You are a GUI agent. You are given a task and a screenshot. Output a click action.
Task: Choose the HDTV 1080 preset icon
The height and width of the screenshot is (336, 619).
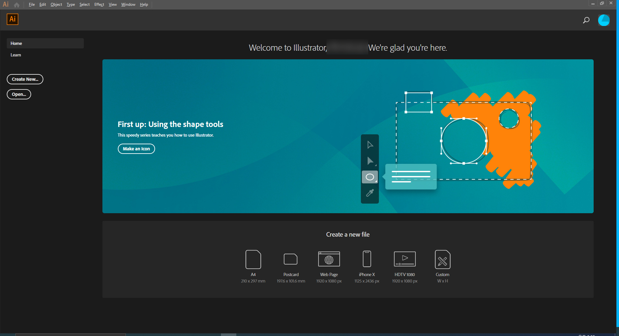pyautogui.click(x=405, y=259)
